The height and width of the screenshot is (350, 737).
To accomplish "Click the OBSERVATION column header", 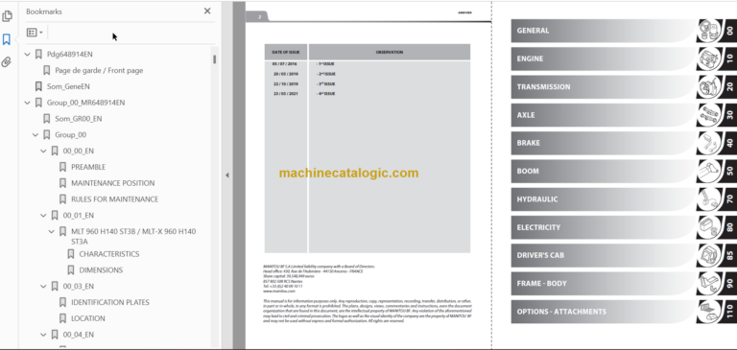I will tap(390, 52).
